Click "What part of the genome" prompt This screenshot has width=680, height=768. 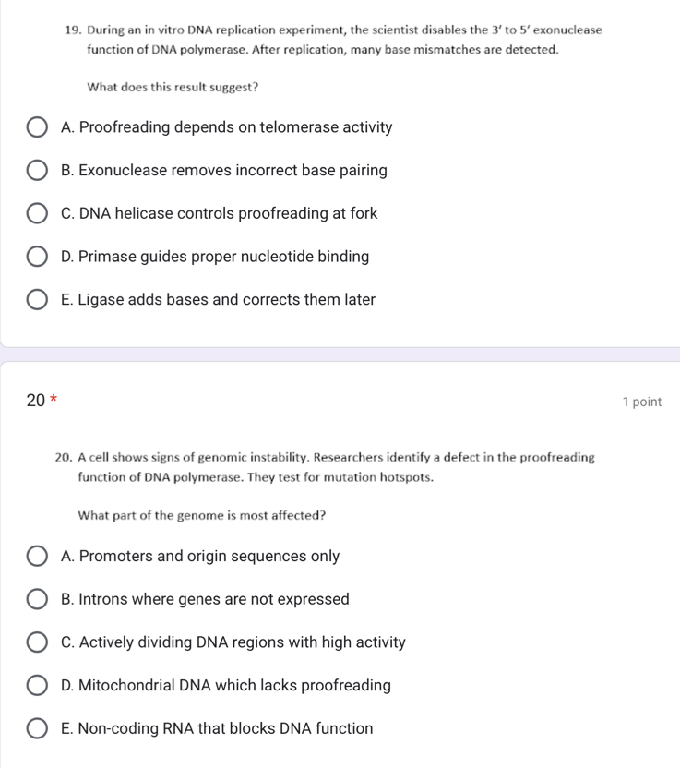(x=201, y=515)
